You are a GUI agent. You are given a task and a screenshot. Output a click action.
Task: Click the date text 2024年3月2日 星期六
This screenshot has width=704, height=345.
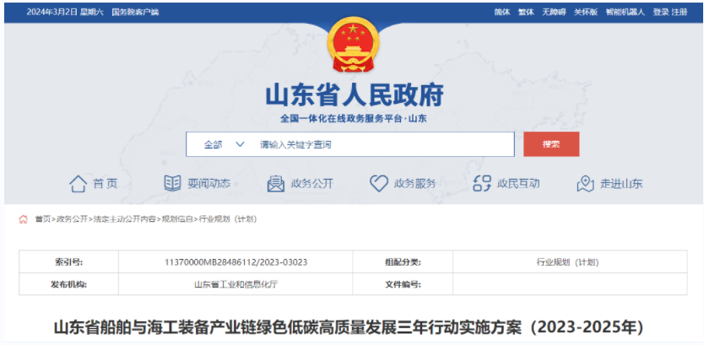[x=65, y=12]
